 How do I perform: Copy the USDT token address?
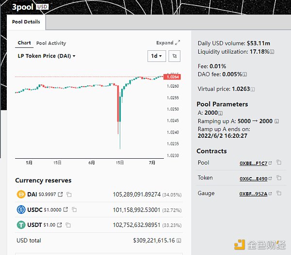click(68, 225)
